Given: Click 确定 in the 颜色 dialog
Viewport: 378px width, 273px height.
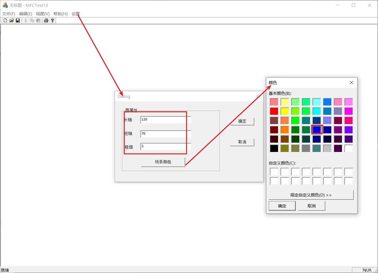Looking at the screenshot, I should [282, 206].
